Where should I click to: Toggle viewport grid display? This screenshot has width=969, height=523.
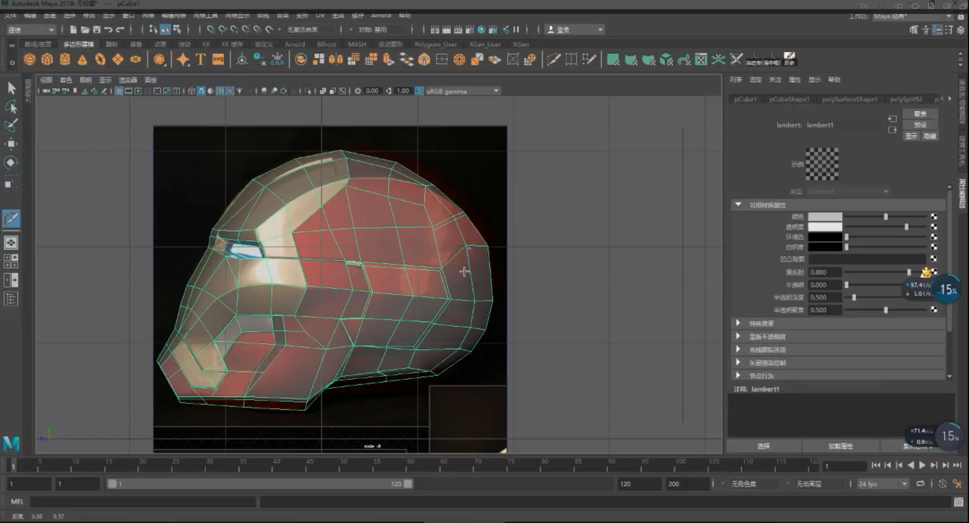(x=119, y=91)
